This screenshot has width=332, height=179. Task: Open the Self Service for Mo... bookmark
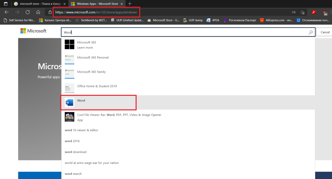click(19, 20)
